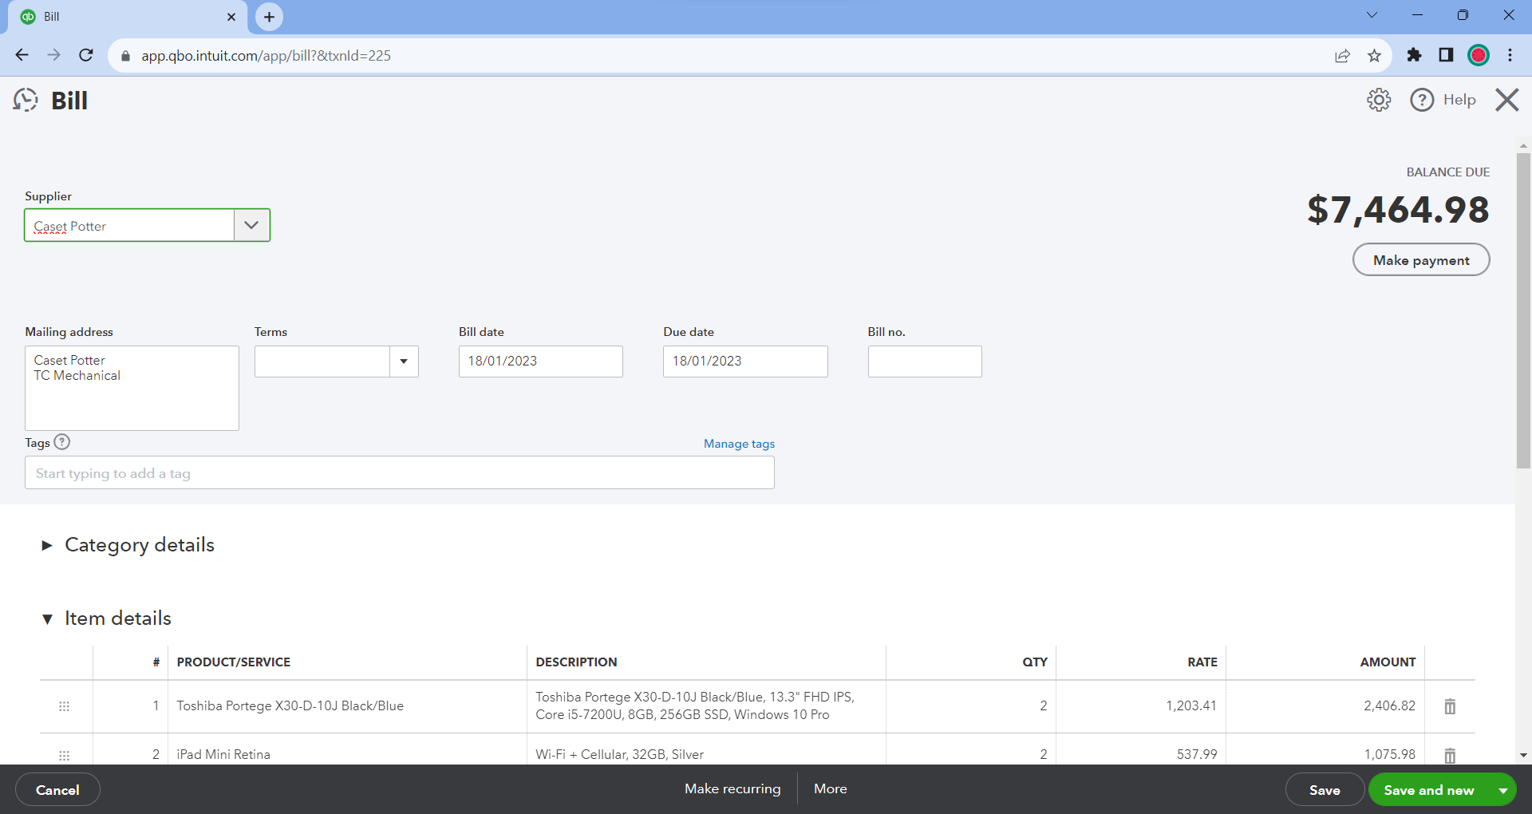This screenshot has height=814, width=1532.
Task: Click the Cancel button
Action: click(57, 790)
